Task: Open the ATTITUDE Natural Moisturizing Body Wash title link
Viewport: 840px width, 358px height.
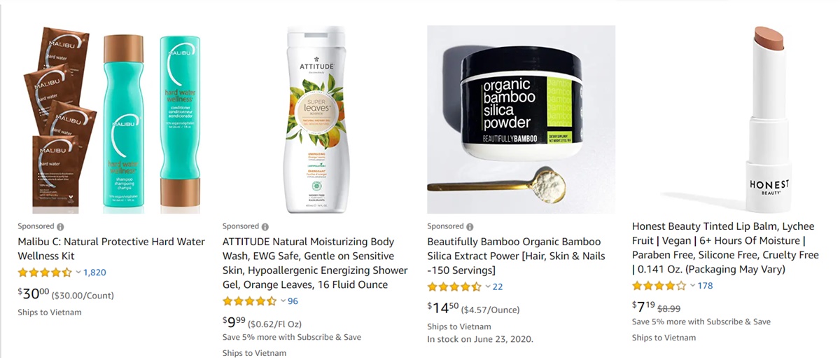Action: [x=315, y=263]
